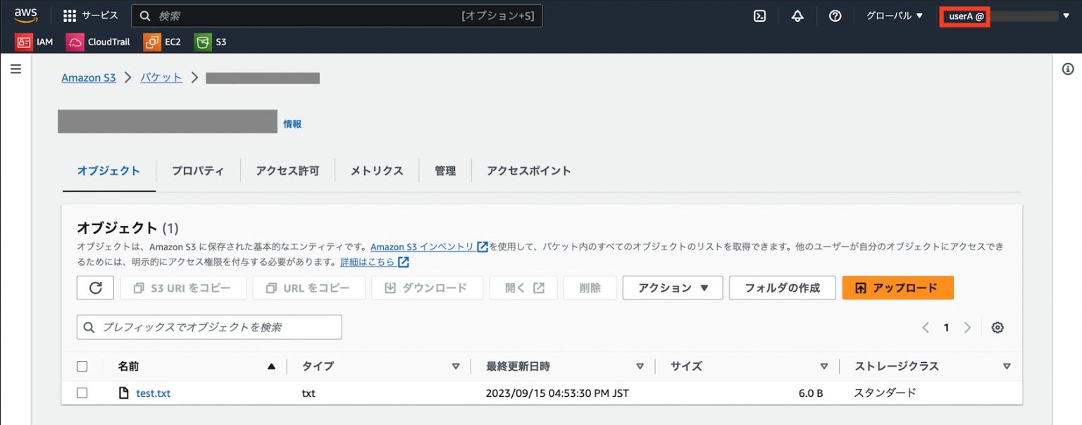Toggle the left navigation sidebar
1082x425 pixels.
(x=15, y=68)
